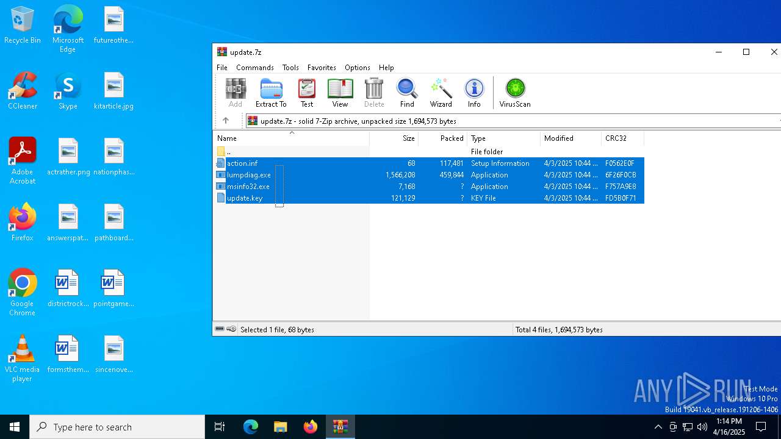Screen dimensions: 781x439
Task: Click the Add toolbar icon in WinRAR
Action: click(235, 93)
